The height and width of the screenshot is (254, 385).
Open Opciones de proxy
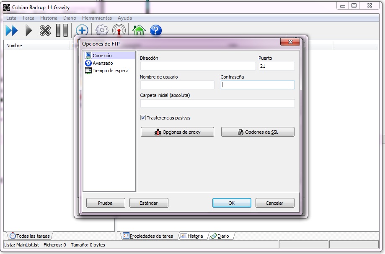click(177, 132)
